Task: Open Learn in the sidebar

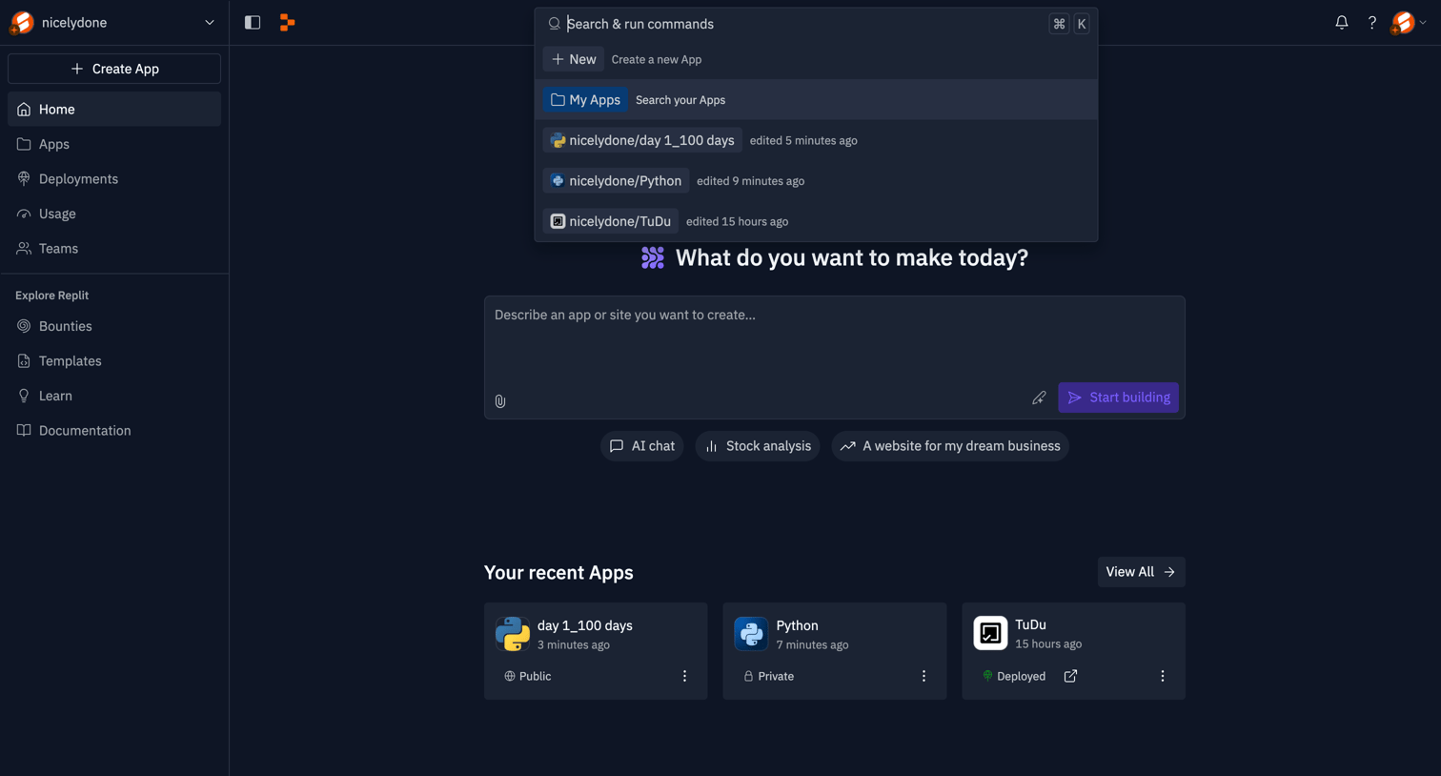Action: click(114, 396)
